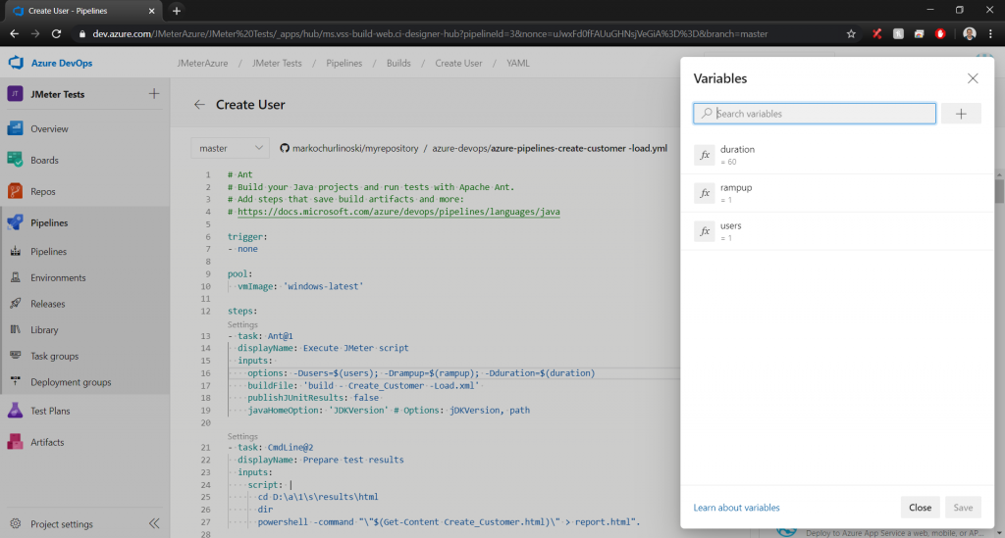The height and width of the screenshot is (538, 1005).
Task: Open the Boards sidebar icon
Action: 16,160
